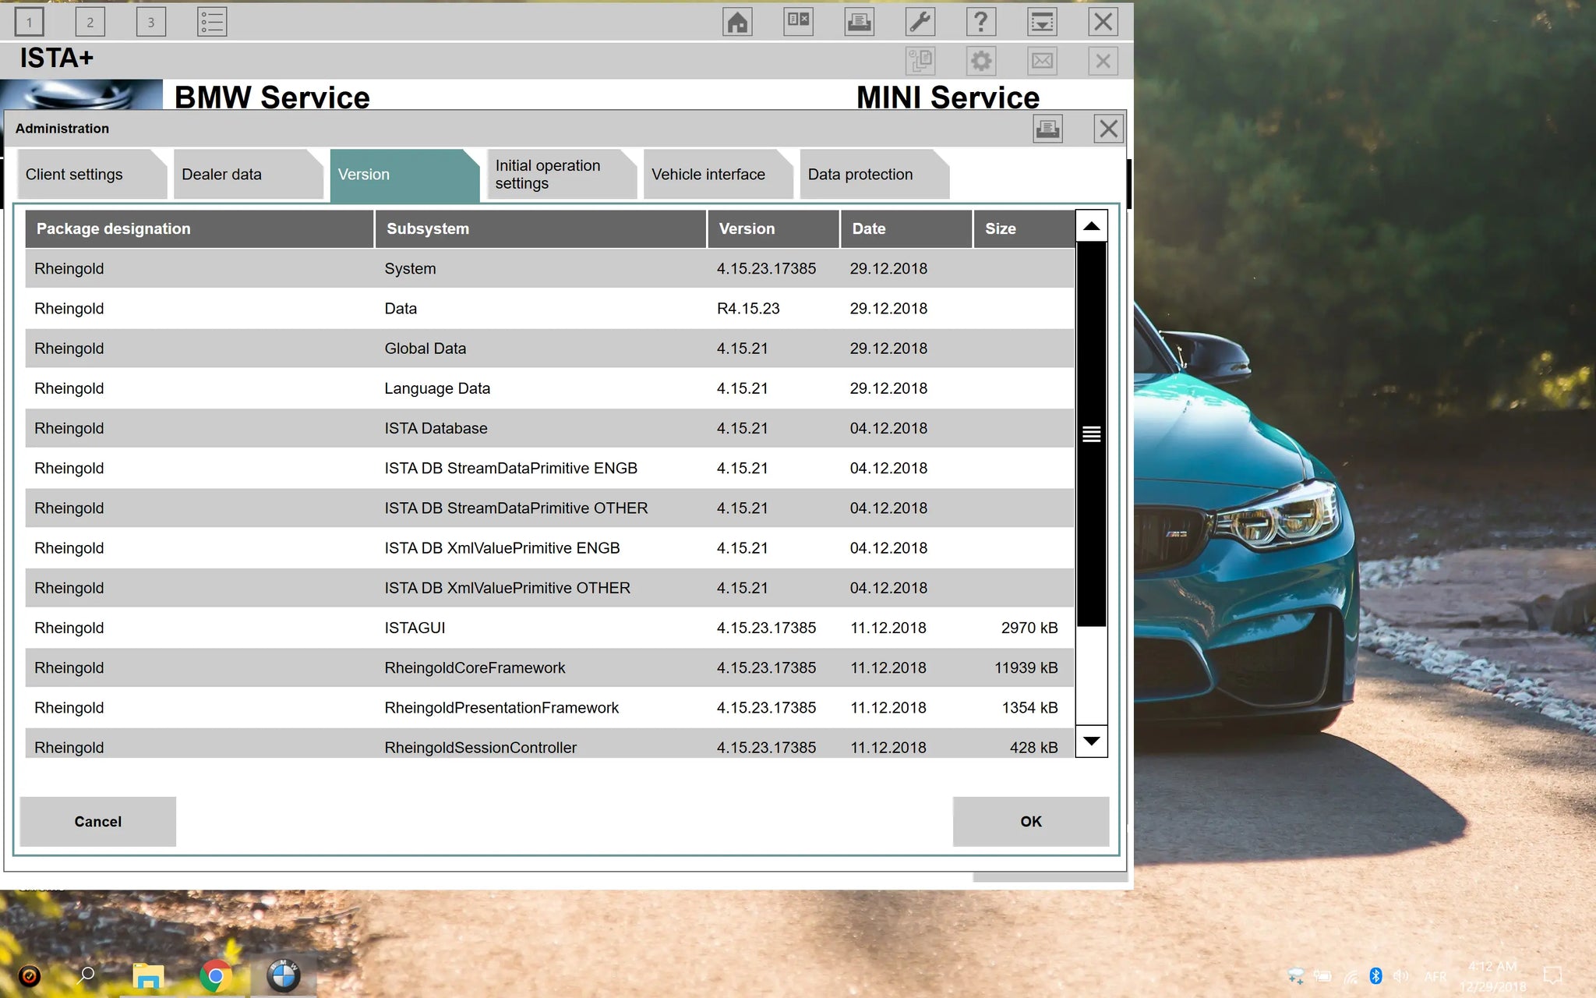Select ISTA DB StreamDataPrimitive ENGB row

tap(549, 469)
